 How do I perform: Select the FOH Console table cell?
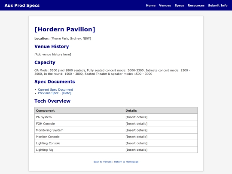(79, 124)
